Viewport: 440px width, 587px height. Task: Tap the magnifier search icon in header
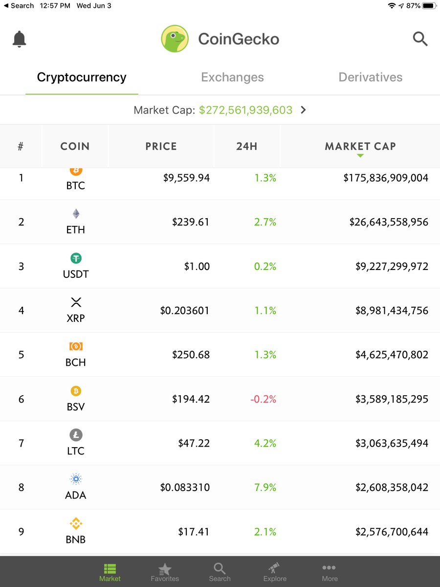[x=420, y=39]
